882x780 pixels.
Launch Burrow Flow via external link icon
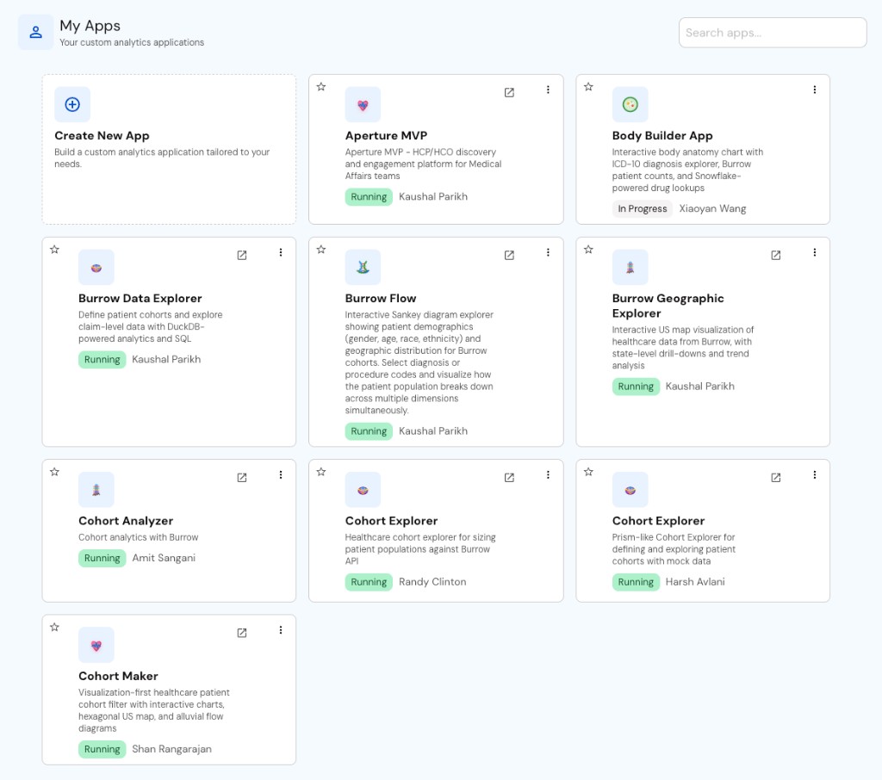point(509,256)
